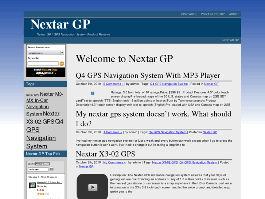Screen dimensions: 265x199
Task: Select the NEXTAR GP category menu item
Action: tap(230, 40)
